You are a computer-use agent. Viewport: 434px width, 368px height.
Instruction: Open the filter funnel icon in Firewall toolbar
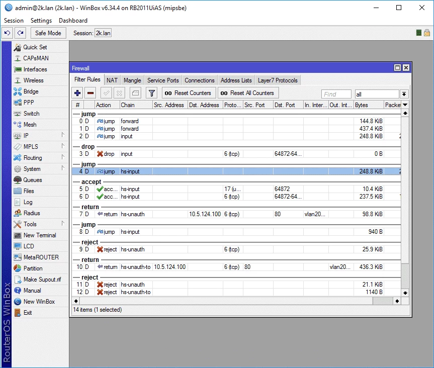tap(151, 93)
